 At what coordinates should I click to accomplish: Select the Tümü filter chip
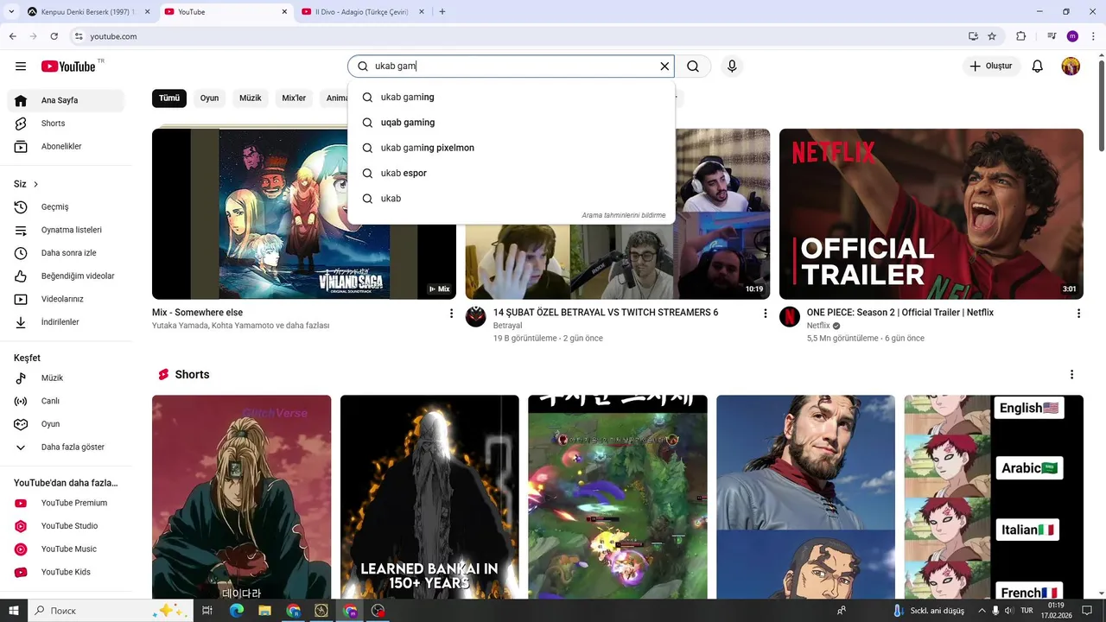(x=169, y=98)
